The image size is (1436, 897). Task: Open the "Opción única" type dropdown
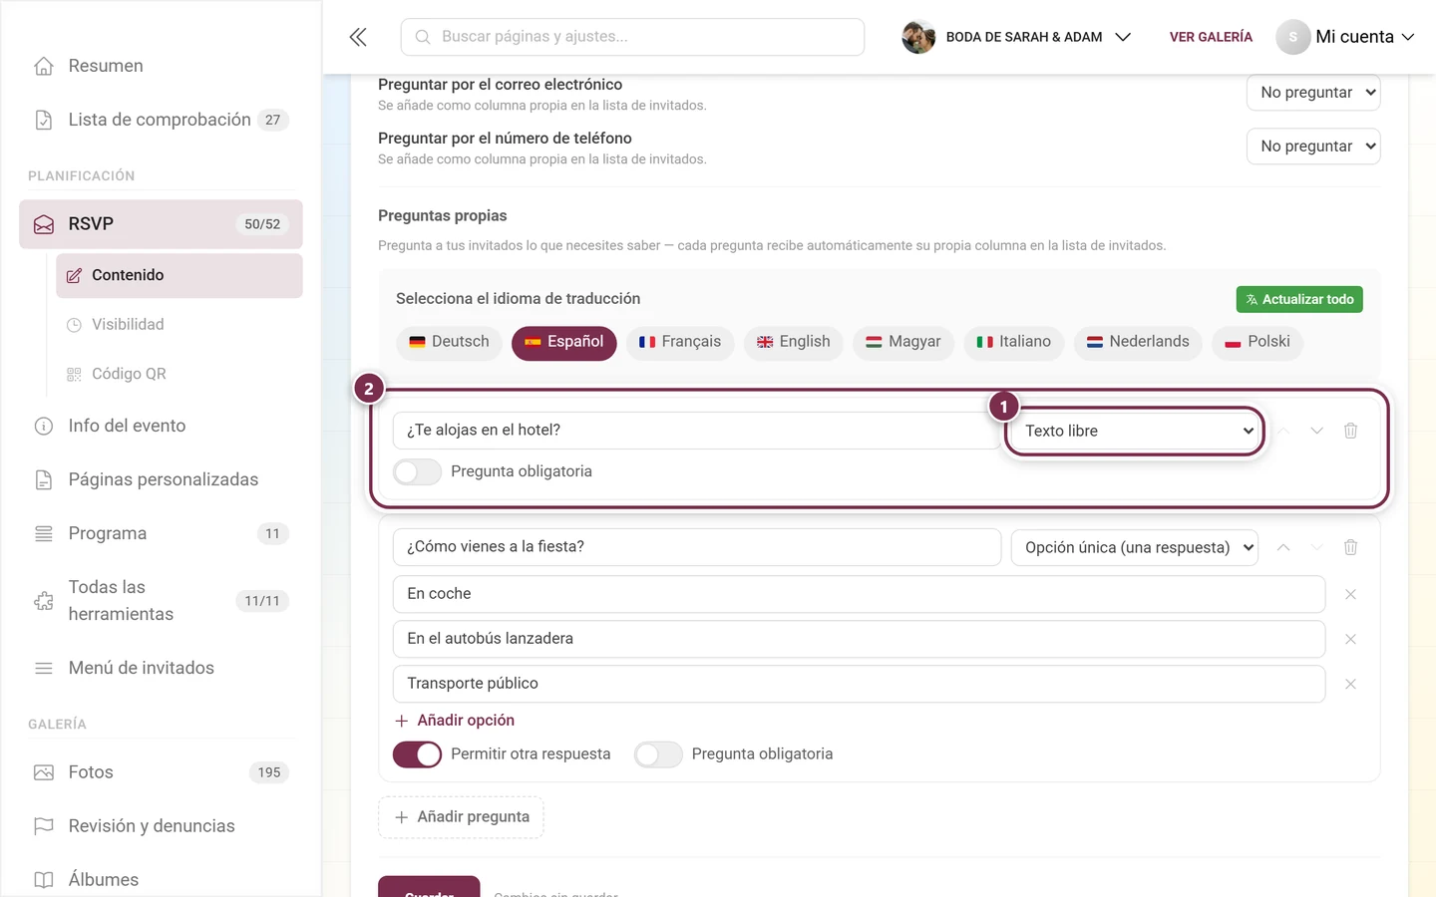[1135, 547]
